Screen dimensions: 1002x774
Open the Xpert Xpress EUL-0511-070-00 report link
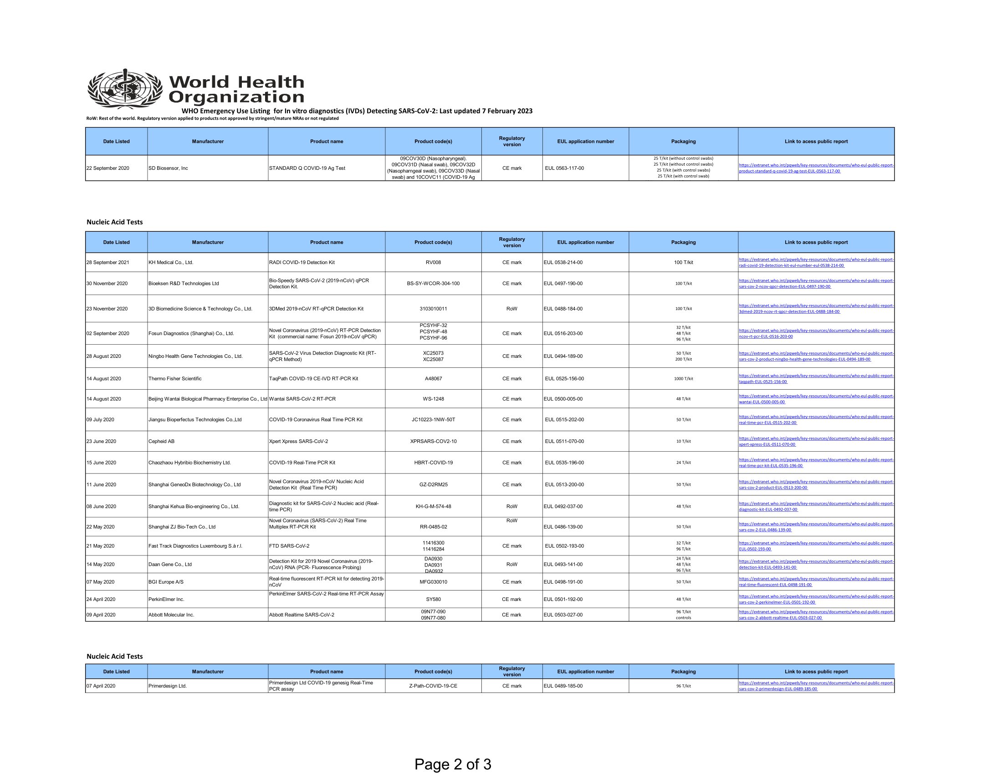(816, 441)
